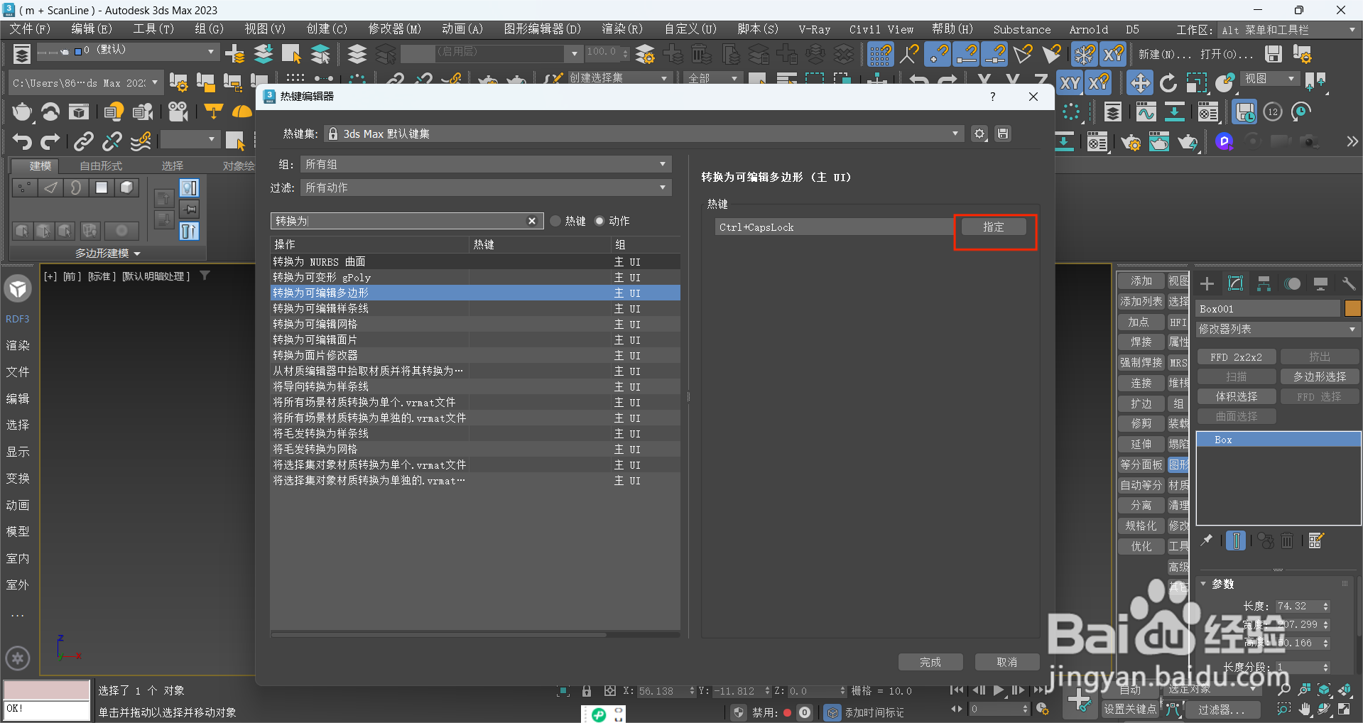This screenshot has height=723, width=1363.
Task: Select the Select and Move tool
Action: pos(1140,82)
